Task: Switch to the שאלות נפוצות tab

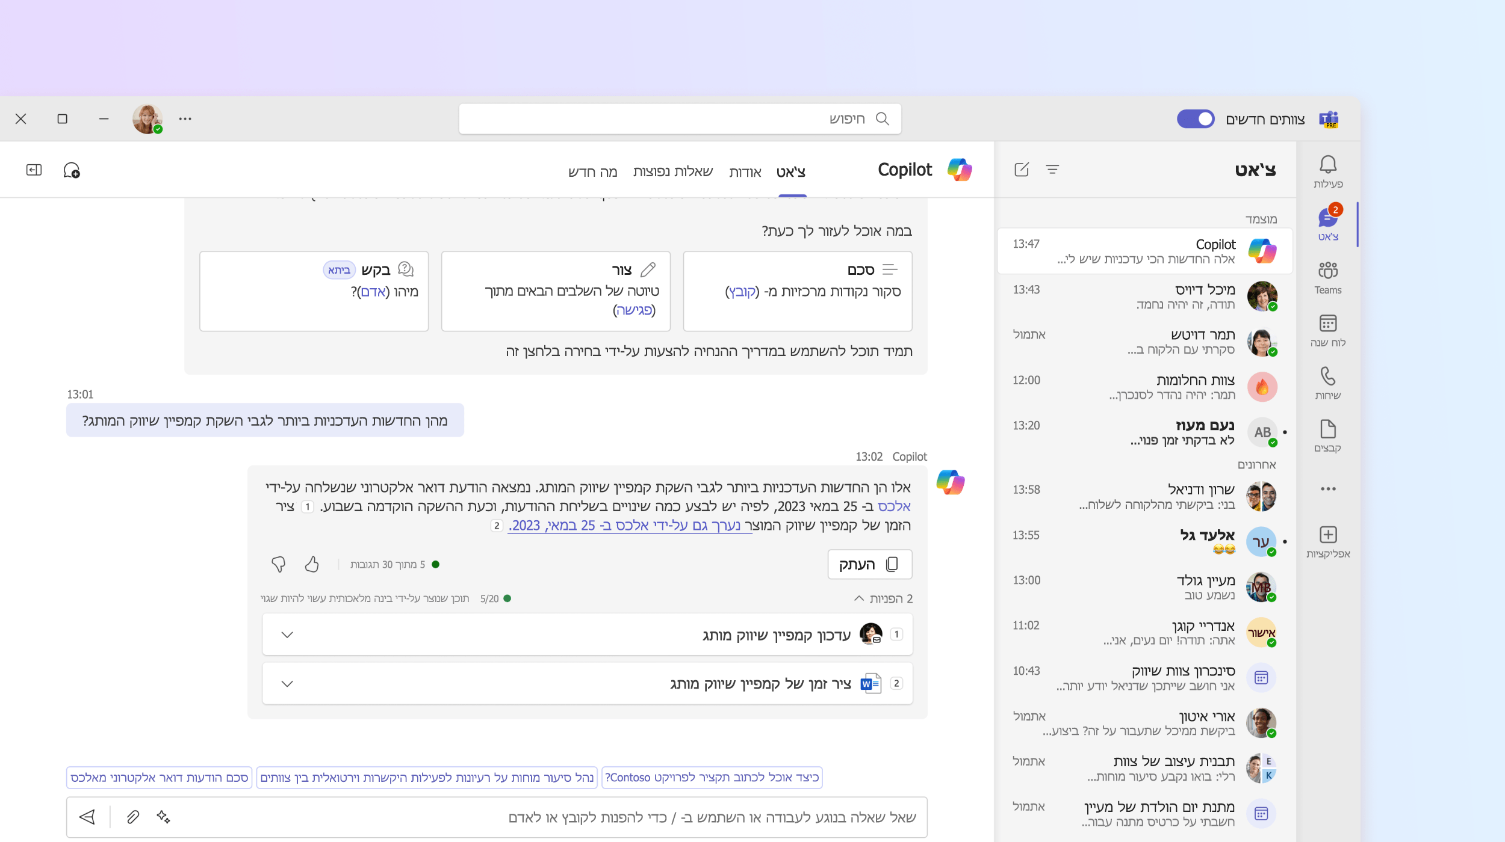Action: click(673, 172)
